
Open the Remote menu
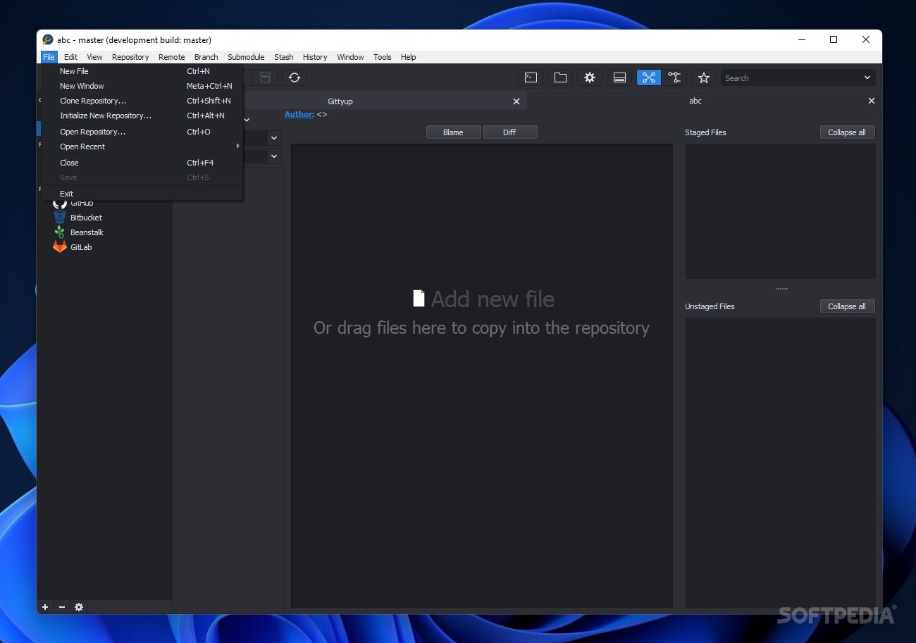coord(171,57)
